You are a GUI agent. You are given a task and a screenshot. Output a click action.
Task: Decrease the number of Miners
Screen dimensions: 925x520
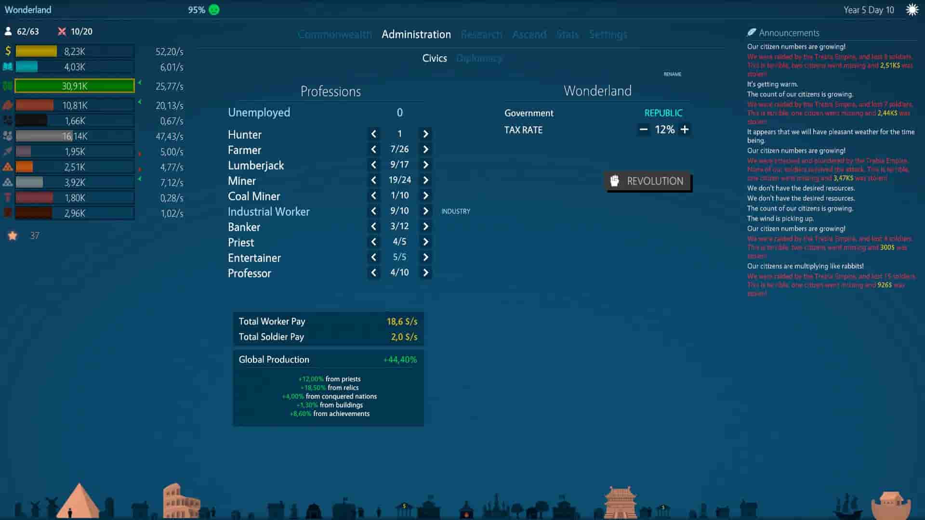click(x=374, y=181)
